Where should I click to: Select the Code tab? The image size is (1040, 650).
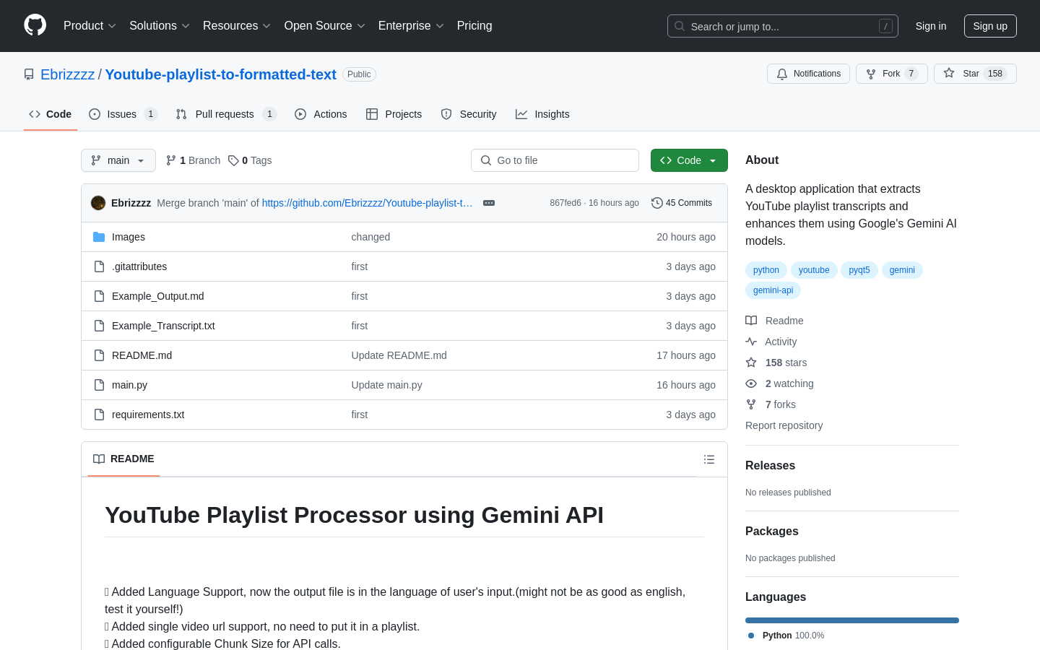point(51,114)
